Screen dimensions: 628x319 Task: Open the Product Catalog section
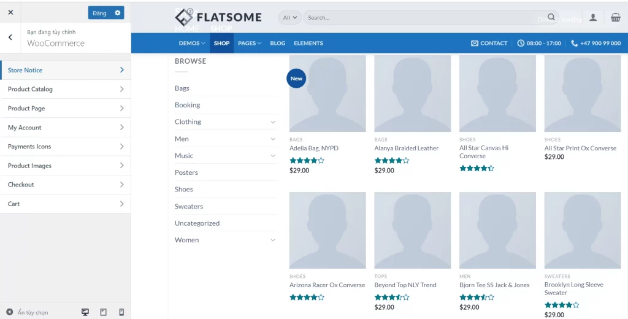click(x=66, y=89)
